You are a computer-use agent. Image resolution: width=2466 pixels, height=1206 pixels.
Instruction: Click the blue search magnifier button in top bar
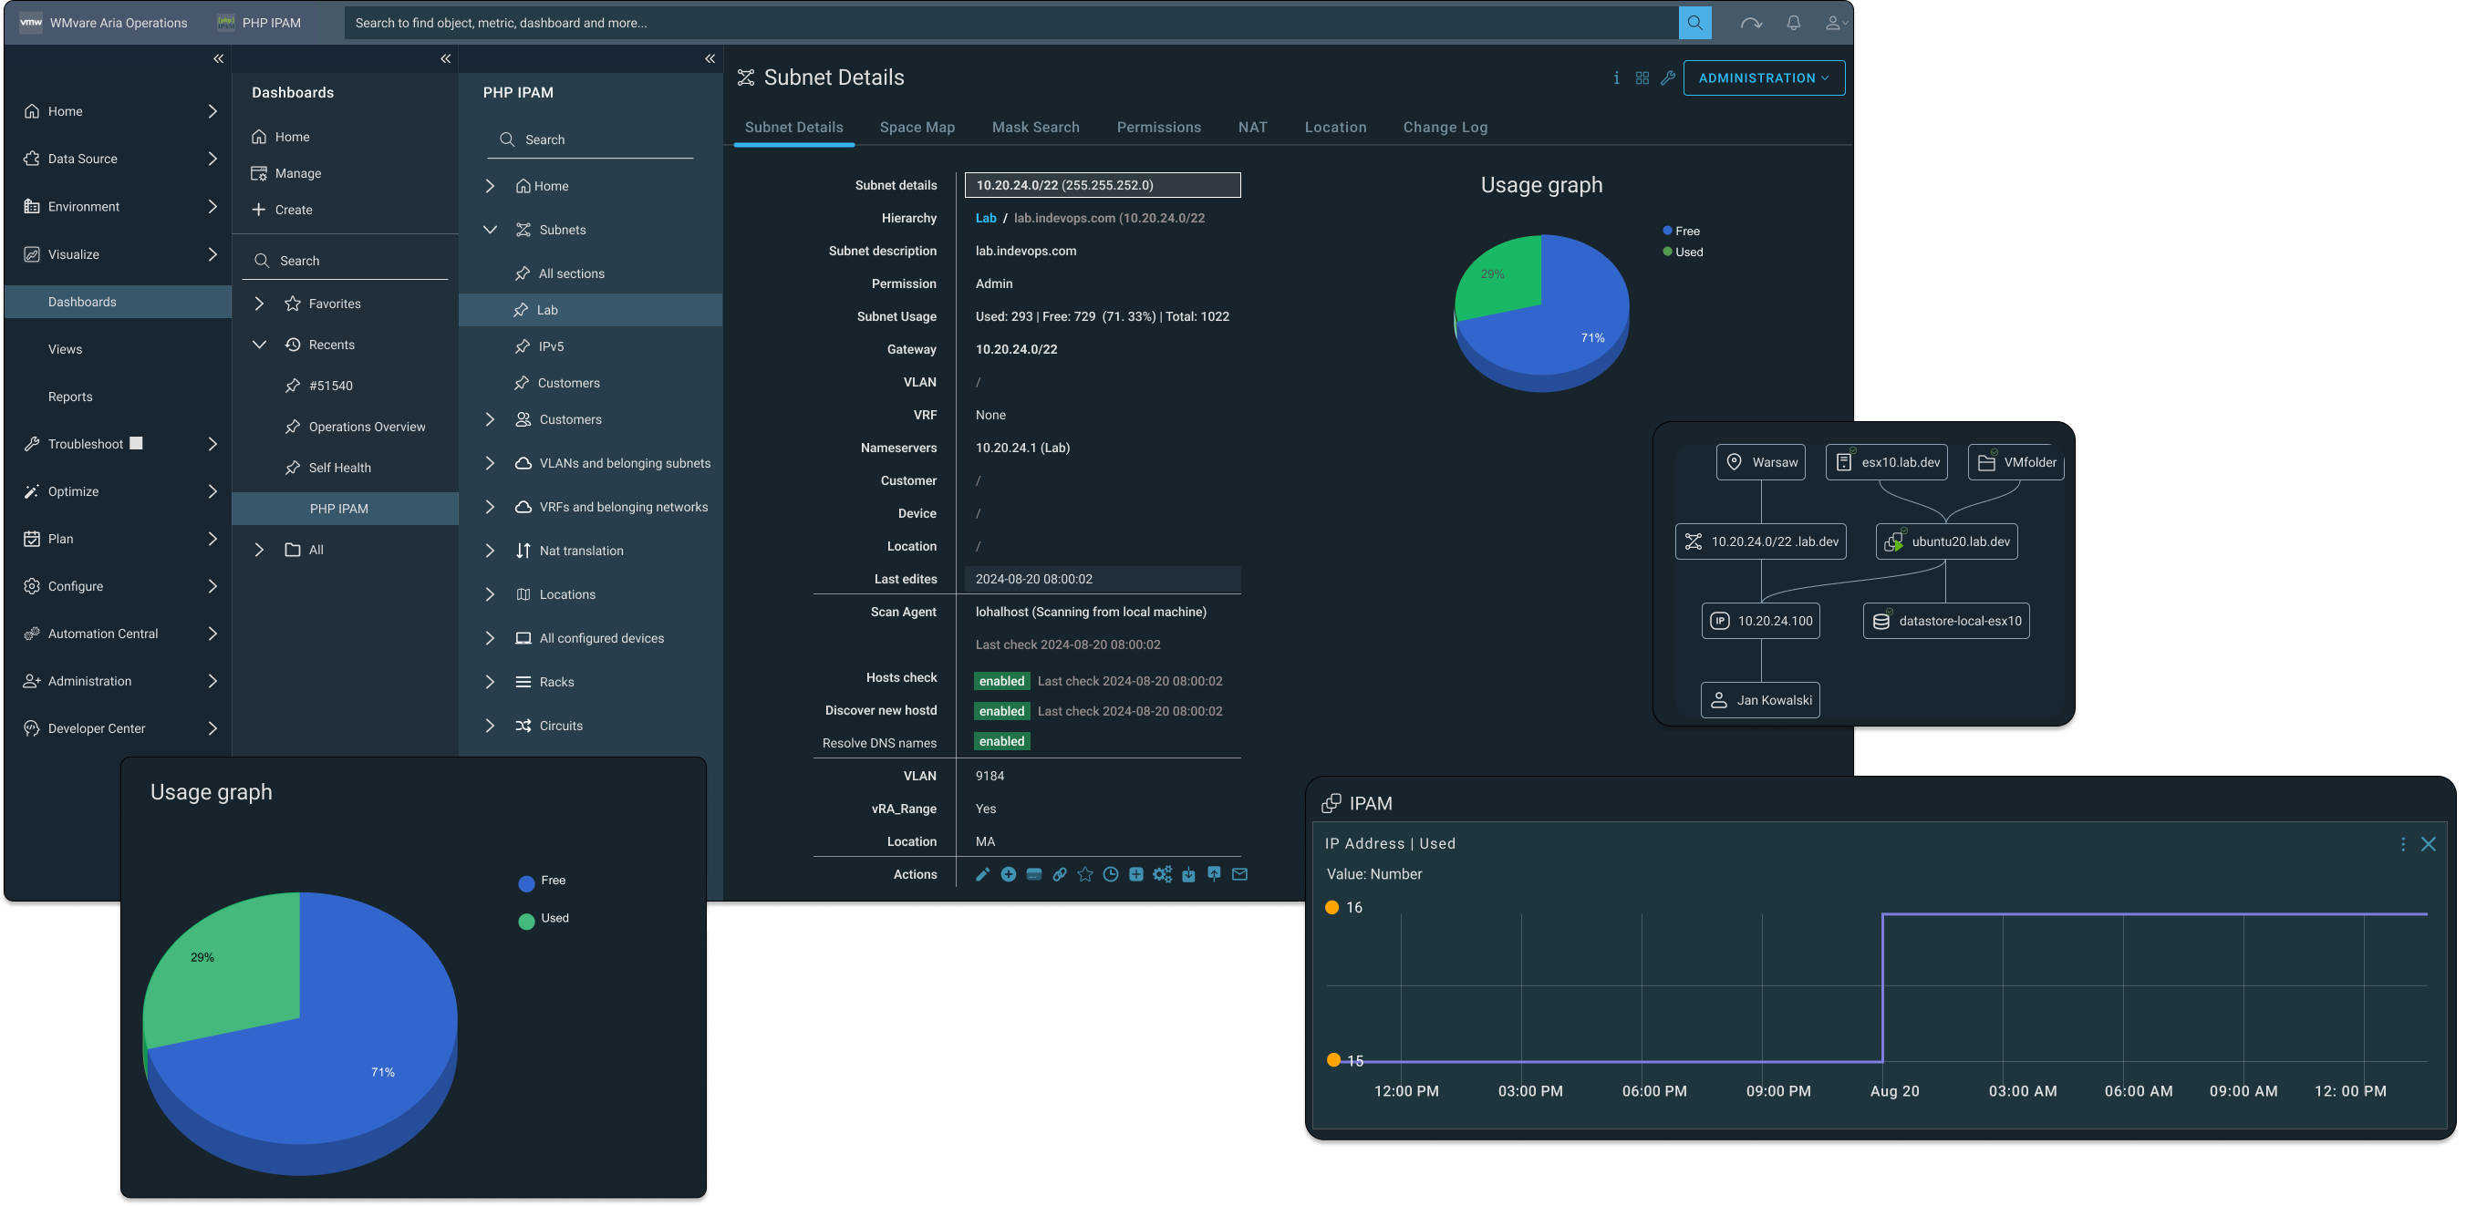coord(1694,23)
